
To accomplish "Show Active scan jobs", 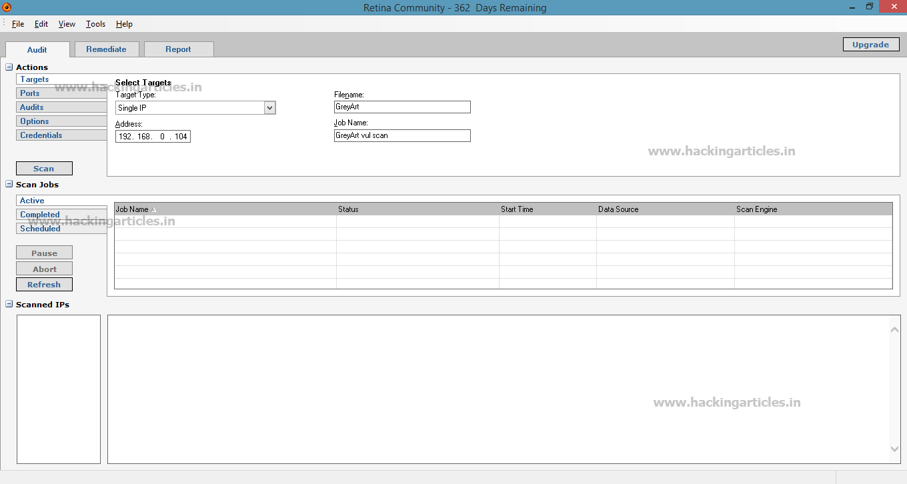I will 61,201.
